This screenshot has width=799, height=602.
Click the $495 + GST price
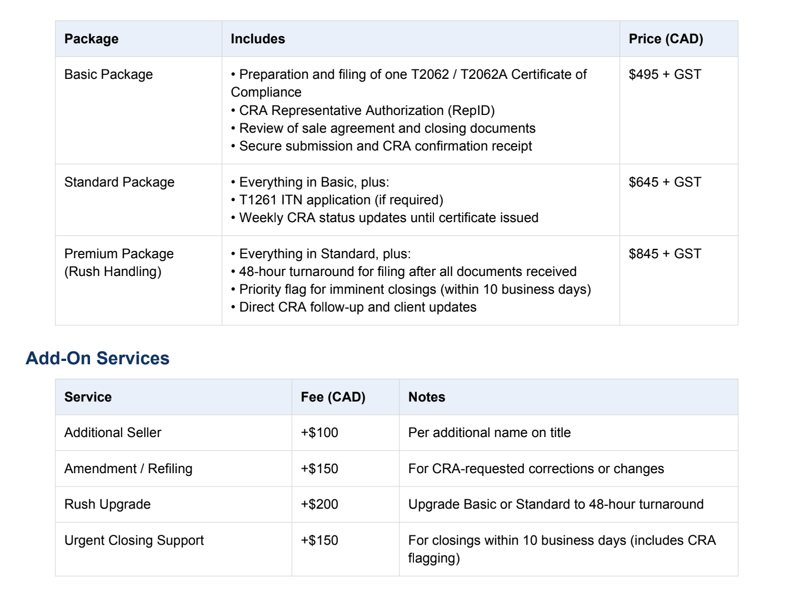[x=665, y=74]
